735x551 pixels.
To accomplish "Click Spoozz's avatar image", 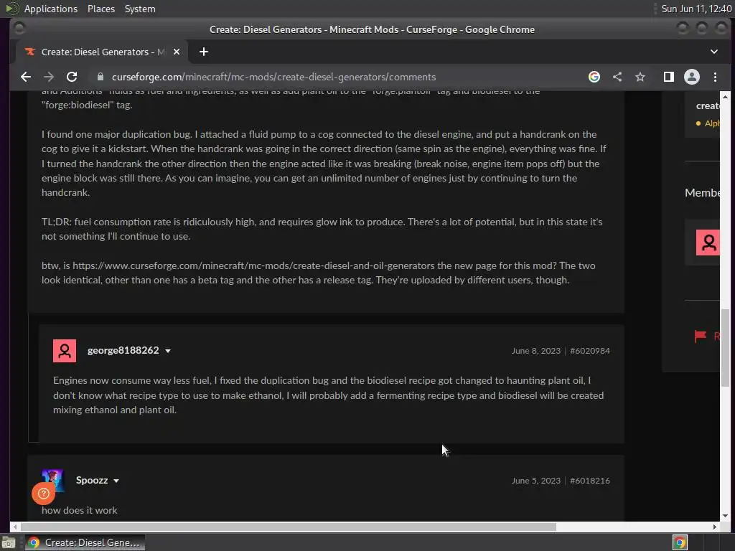I will 52,480.
